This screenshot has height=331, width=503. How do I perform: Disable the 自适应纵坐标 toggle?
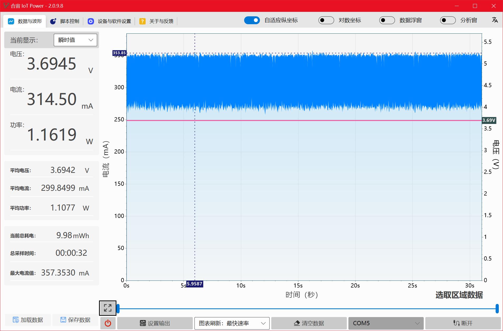coord(252,20)
